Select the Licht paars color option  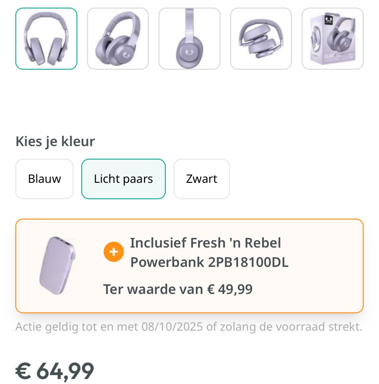click(123, 179)
